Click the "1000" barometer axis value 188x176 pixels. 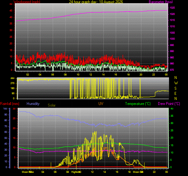pyautogui.click(x=172, y=39)
